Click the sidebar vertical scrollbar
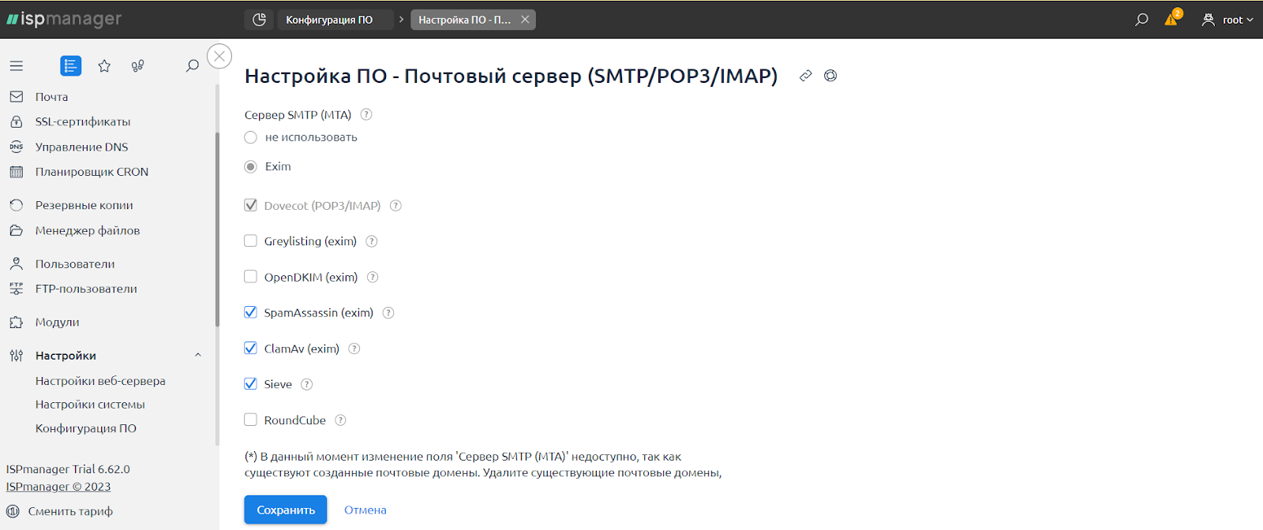This screenshot has width=1263, height=530. pyautogui.click(x=217, y=229)
